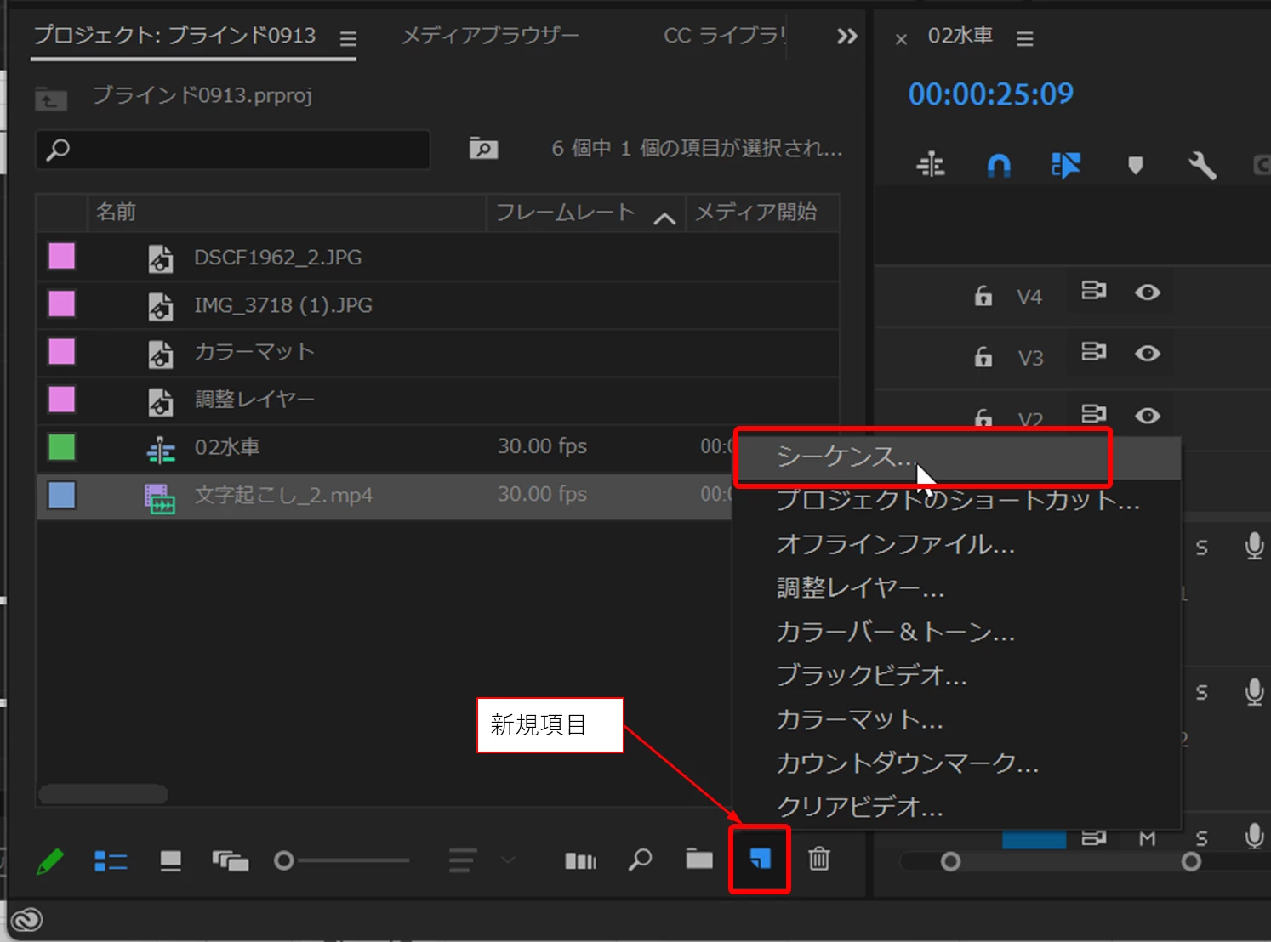1271x942 pixels.
Task: Choose プロジェクトのショートカット... menu entry
Action: pos(958,500)
